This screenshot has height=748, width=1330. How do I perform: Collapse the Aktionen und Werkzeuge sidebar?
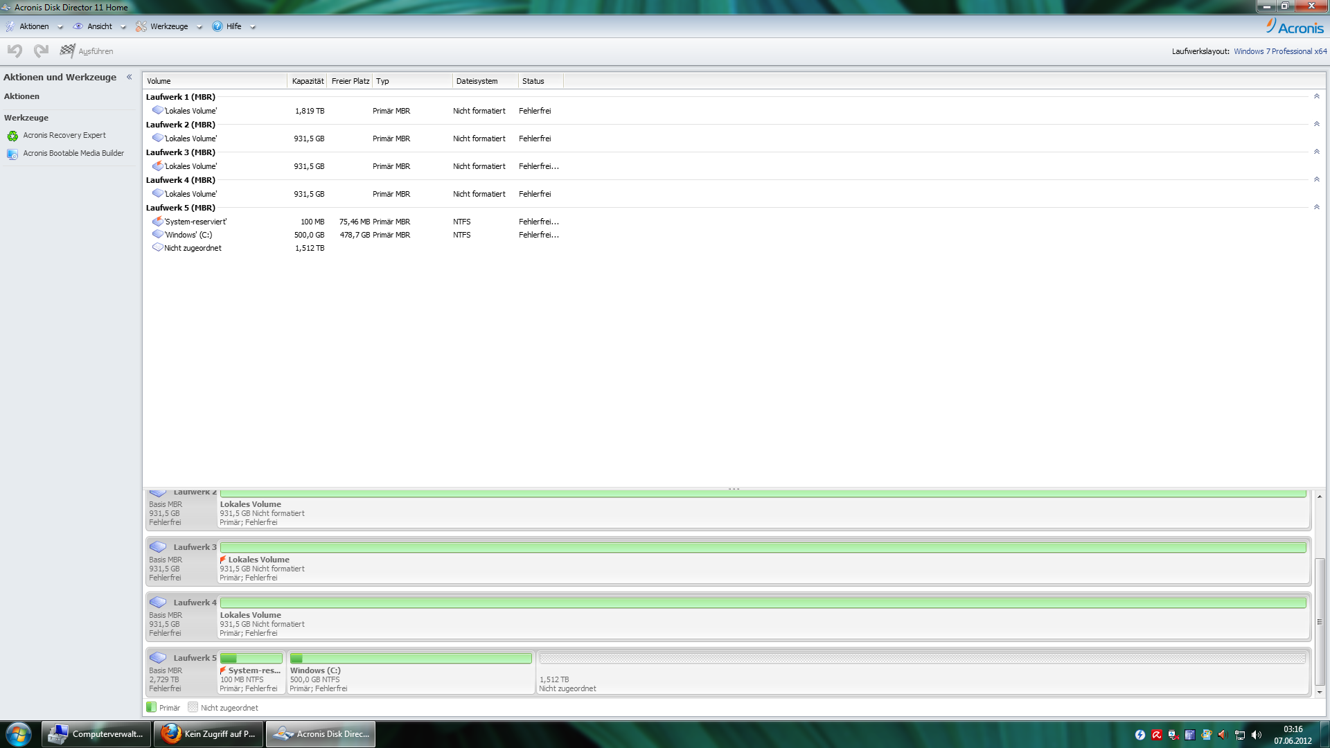coord(129,78)
